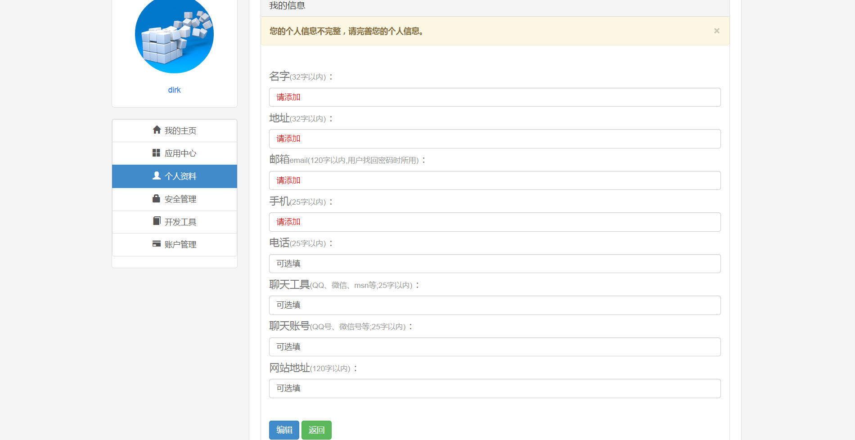Select the 聊天工具 input field
The image size is (855, 440).
pos(495,305)
